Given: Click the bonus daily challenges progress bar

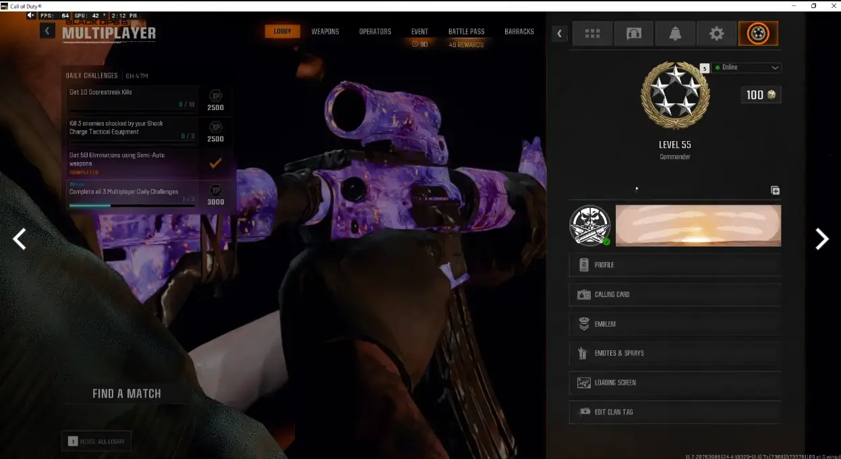Looking at the screenshot, I should [132, 205].
